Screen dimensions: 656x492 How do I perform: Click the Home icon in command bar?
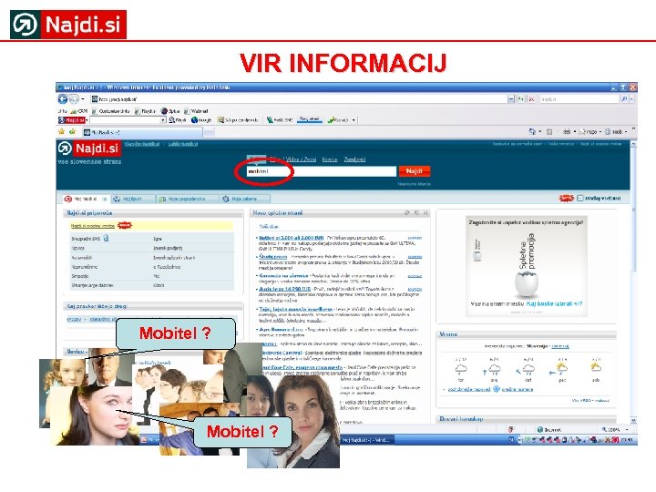tap(532, 132)
